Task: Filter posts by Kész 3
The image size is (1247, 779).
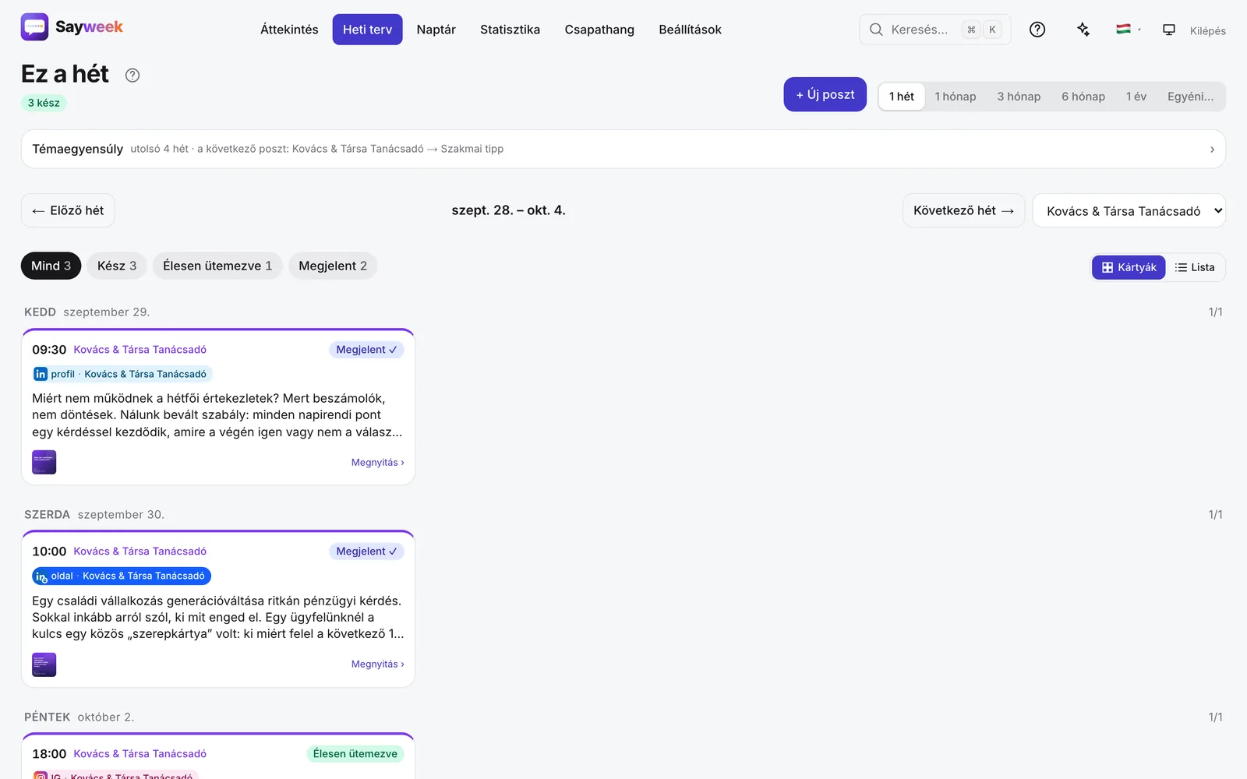Action: [x=117, y=266]
